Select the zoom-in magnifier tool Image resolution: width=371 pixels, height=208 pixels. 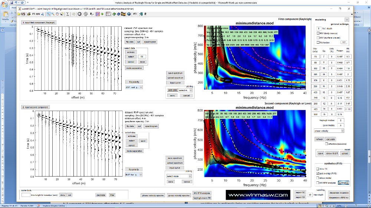tap(49, 14)
